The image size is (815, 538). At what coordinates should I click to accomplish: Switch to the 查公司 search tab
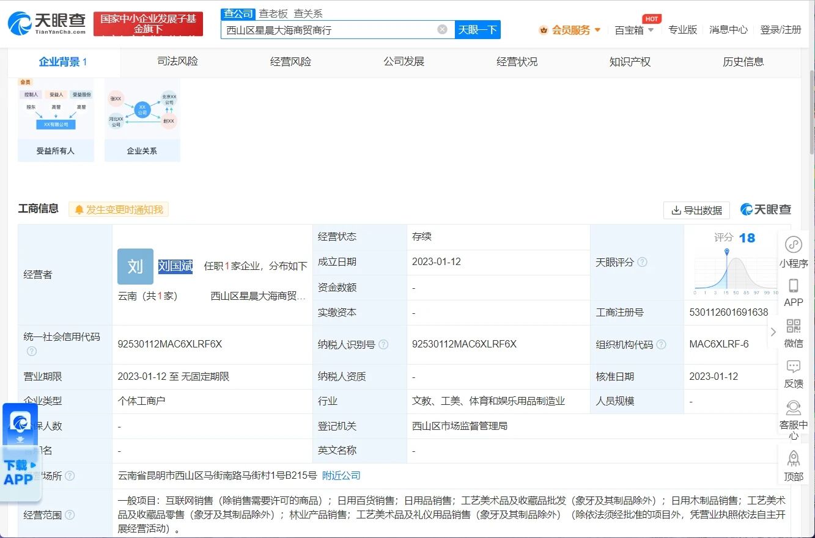238,13
